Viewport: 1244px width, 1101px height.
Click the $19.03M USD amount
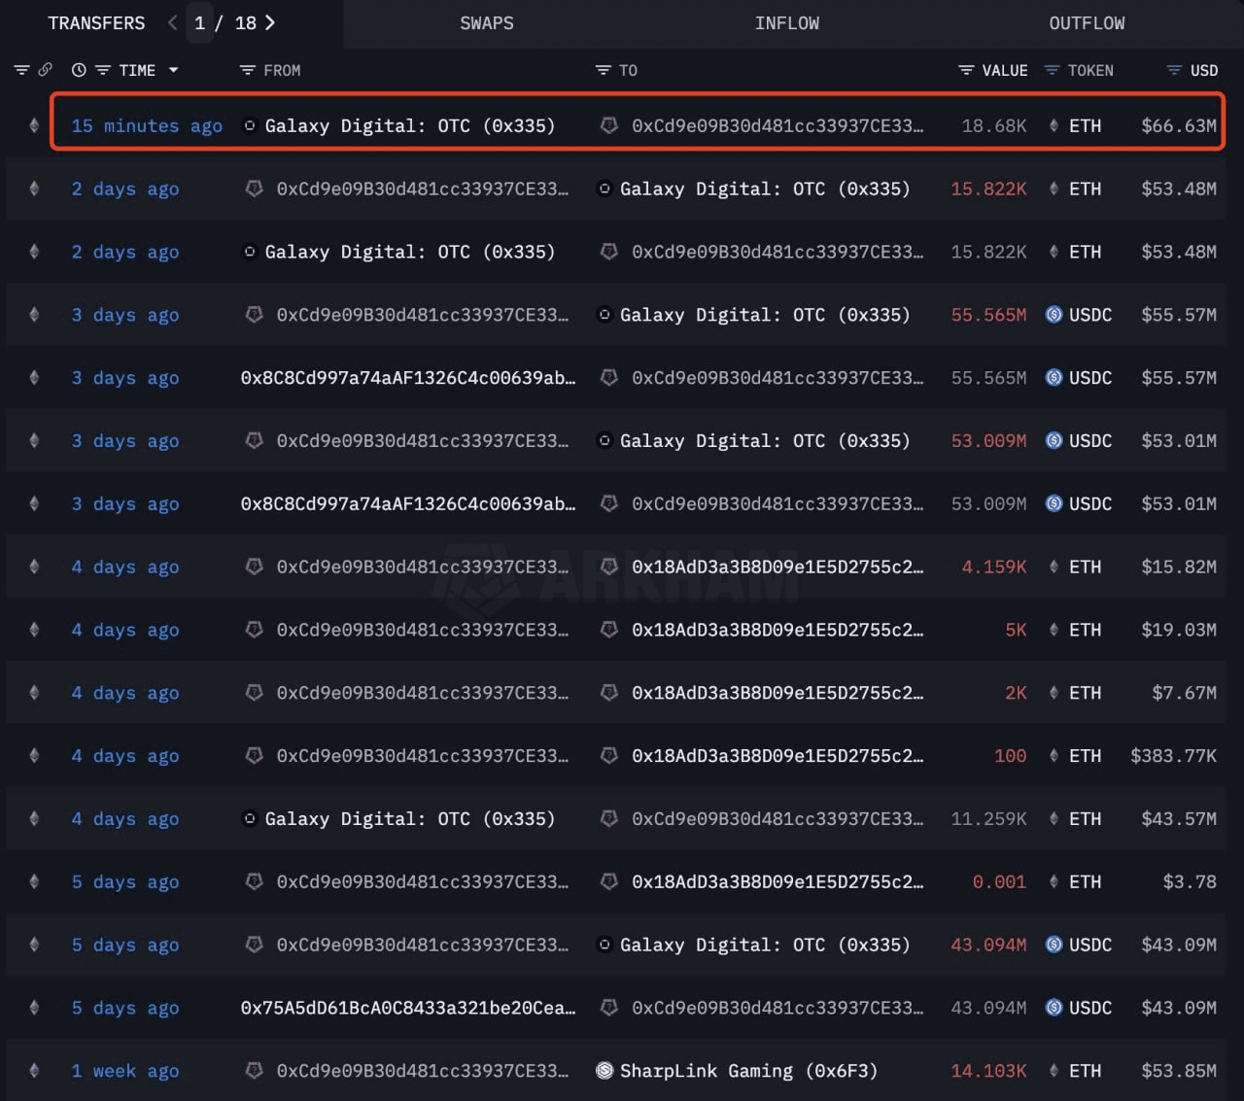coord(1179,630)
